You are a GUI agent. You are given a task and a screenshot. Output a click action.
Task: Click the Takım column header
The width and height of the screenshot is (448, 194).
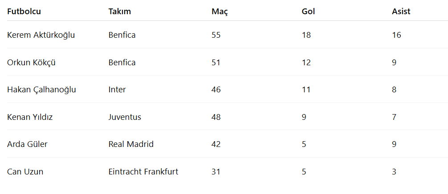(120, 12)
